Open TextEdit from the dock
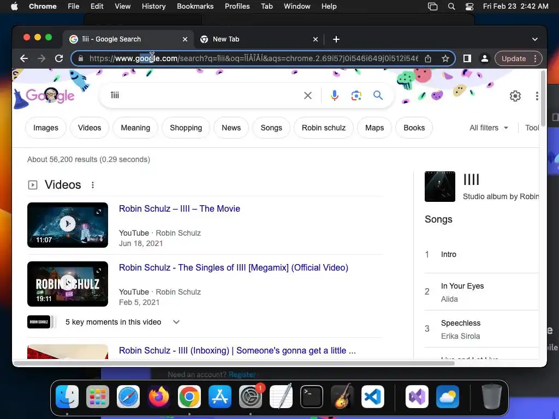The width and height of the screenshot is (559, 419). [281, 397]
